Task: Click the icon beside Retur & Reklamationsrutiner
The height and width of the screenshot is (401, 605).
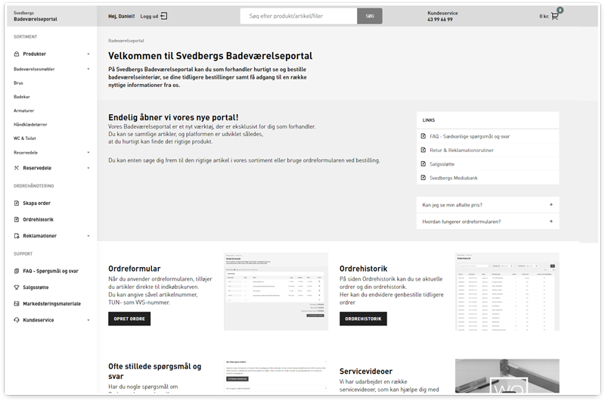Action: pos(423,150)
